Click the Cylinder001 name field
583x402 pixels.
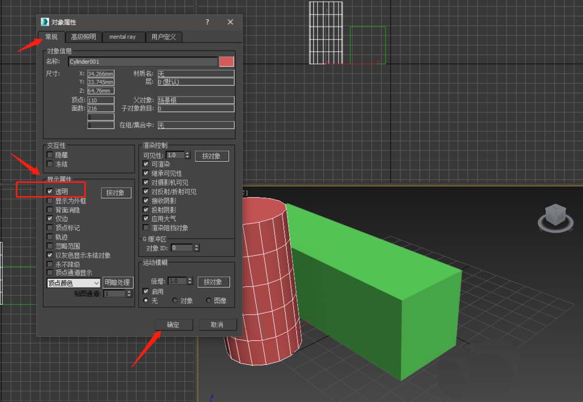[x=143, y=62]
